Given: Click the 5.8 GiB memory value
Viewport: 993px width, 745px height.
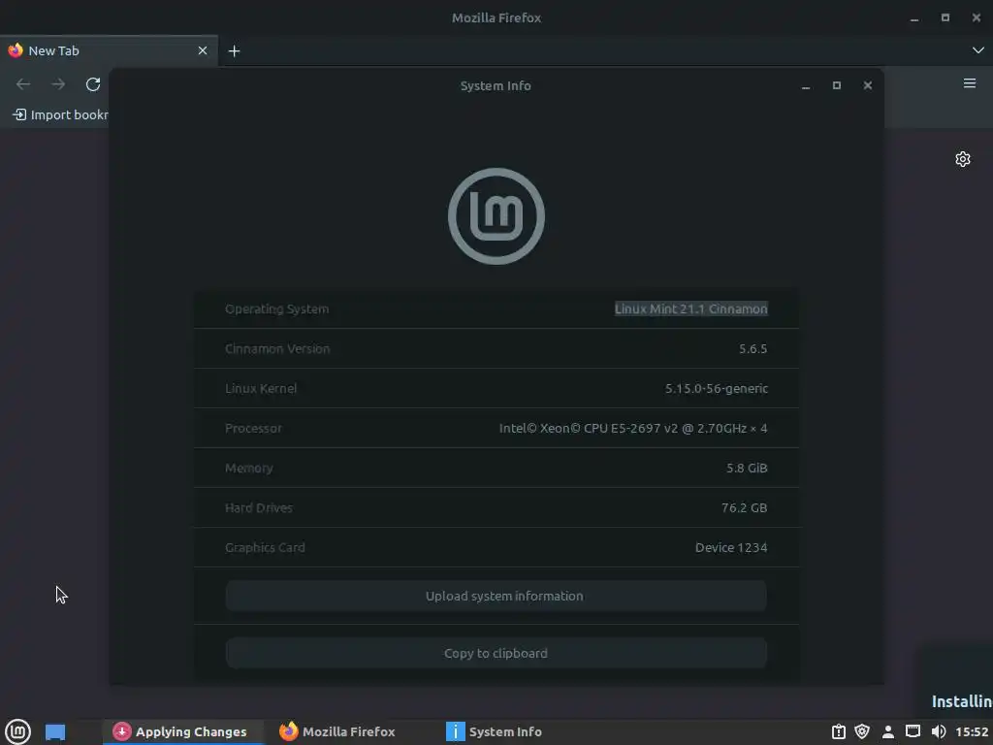Looking at the screenshot, I should [x=747, y=469].
